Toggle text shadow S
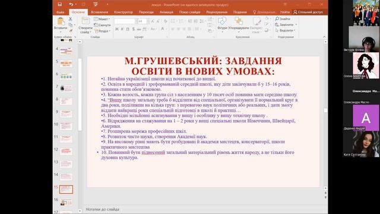 coord(133,29)
